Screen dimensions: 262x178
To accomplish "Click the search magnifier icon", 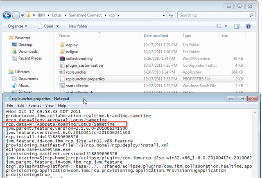I will point(251,15).
